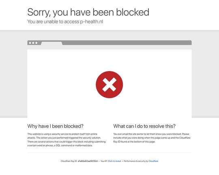
Task: Click the 'Performance & security by' text
Action: 136,161
